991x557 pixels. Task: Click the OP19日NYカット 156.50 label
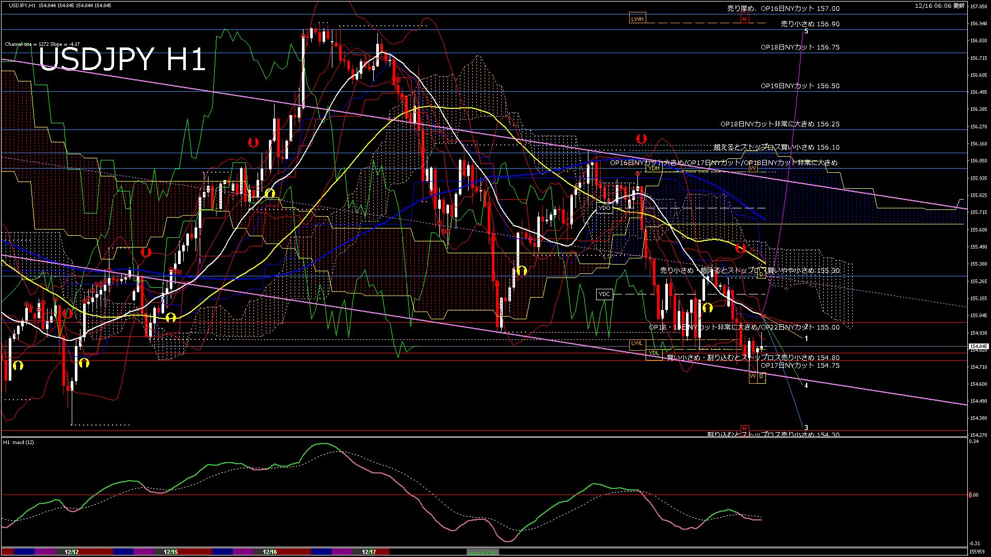click(800, 86)
